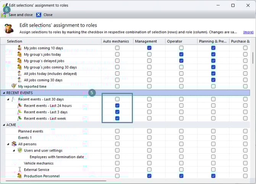Viewport: 256px width, 184px height.
Task: Uncheck Auto mechanics for Recent events - Last 24 hours
Action: point(117,106)
